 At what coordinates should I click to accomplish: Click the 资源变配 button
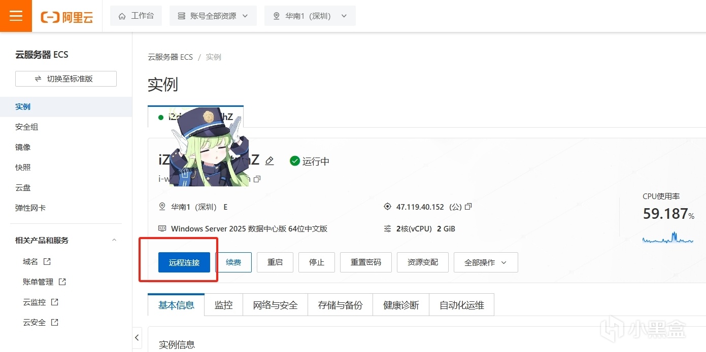tap(423, 262)
